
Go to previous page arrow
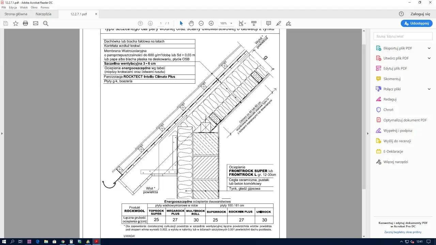point(140,23)
